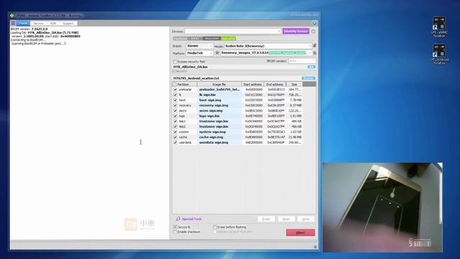
Task: Click the phone webcam preview window
Action: pos(382,207)
